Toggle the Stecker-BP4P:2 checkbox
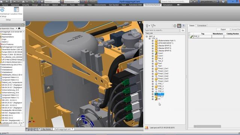The image size is (240, 135). point(153,46)
